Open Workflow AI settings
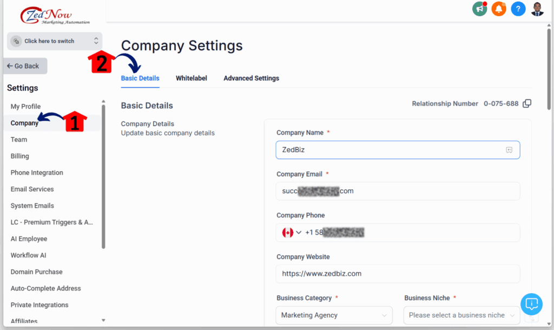The width and height of the screenshot is (554, 330). (28, 255)
